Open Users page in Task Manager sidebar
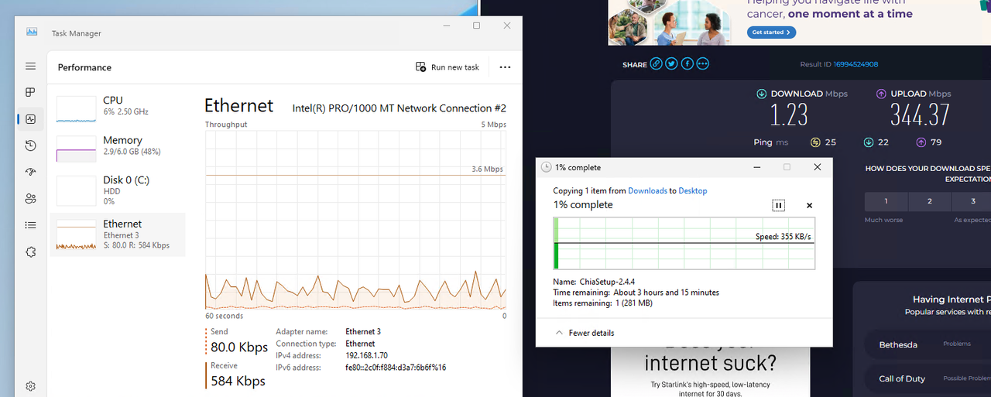Screen dimensions: 991x397 (30, 198)
